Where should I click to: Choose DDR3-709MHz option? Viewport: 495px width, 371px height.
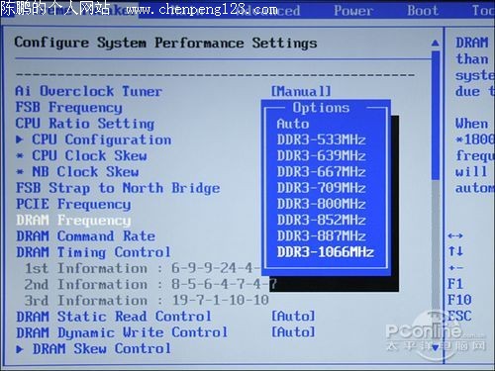point(321,188)
